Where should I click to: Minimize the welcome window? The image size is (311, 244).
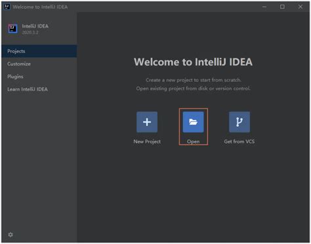tap(264, 7)
